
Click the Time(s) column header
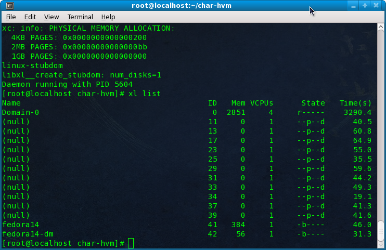point(355,103)
